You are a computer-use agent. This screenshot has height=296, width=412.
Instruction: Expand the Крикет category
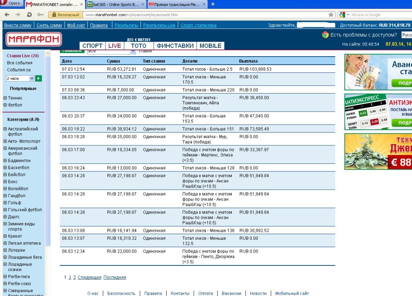point(5,236)
